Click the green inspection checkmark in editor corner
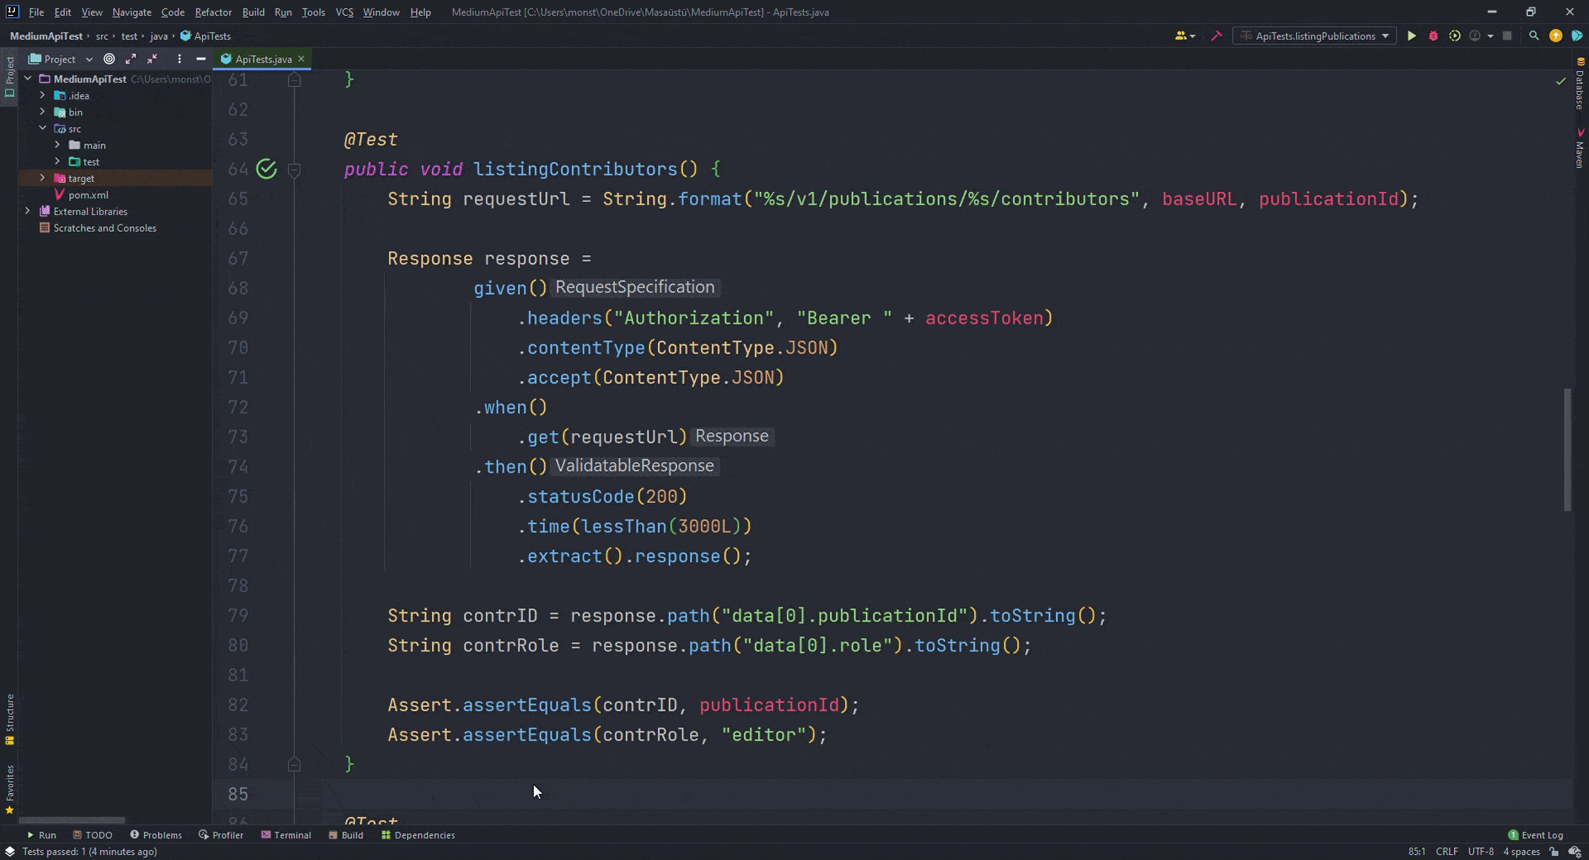The width and height of the screenshot is (1589, 860). tap(1561, 81)
